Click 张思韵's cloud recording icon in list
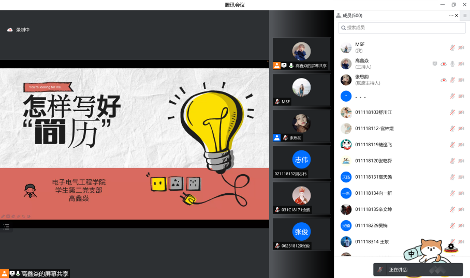 point(444,80)
